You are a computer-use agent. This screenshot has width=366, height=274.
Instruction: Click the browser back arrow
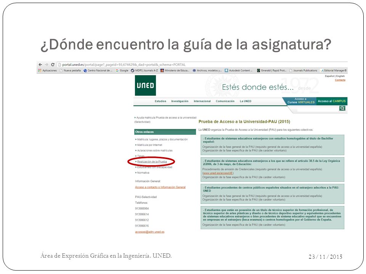40,65
